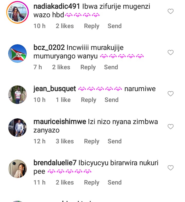Open the brendaluelie7 username link
Image resolution: width=185 pixels, height=202 pixels.
click(x=55, y=163)
